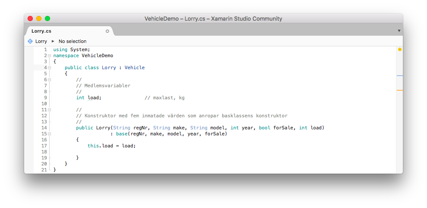Open the No selection member dropdown
Screen dimensions: 427x208
click(x=72, y=41)
